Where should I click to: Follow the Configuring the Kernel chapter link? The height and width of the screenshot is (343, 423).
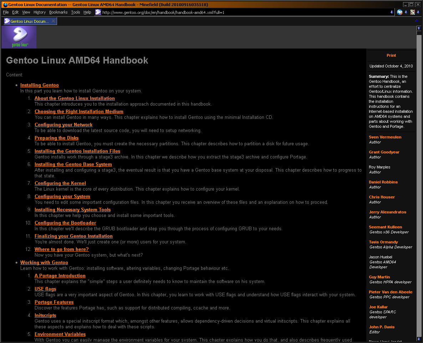point(60,183)
